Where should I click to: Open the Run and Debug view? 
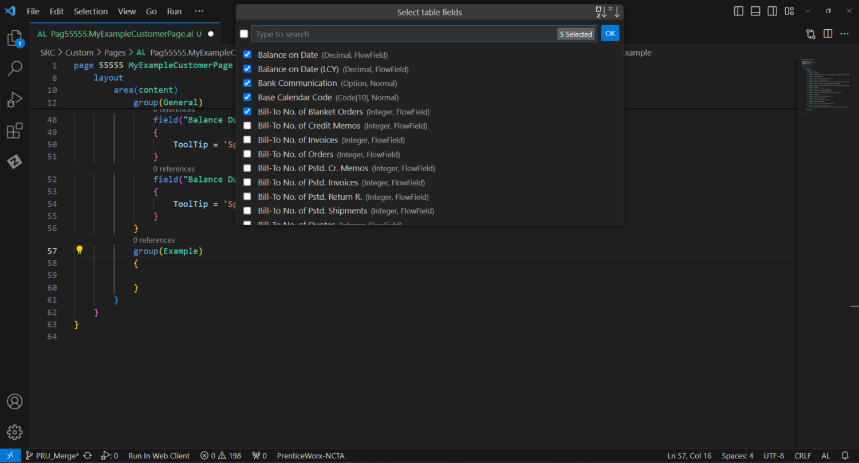[14, 98]
